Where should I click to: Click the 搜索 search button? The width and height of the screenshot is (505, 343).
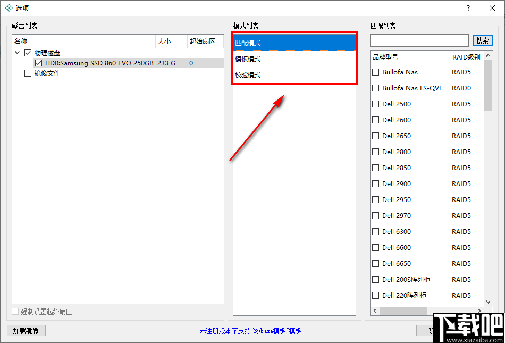482,40
